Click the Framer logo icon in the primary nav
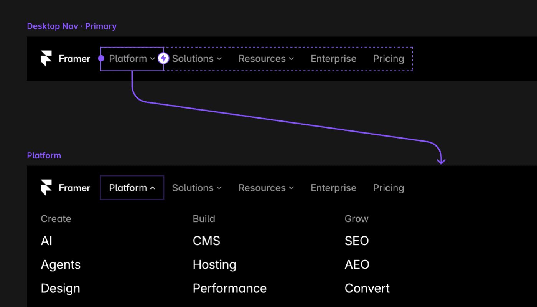 point(46,59)
